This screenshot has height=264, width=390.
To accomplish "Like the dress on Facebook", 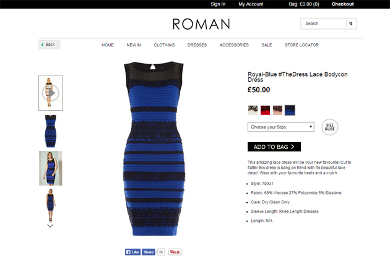I will point(133,252).
